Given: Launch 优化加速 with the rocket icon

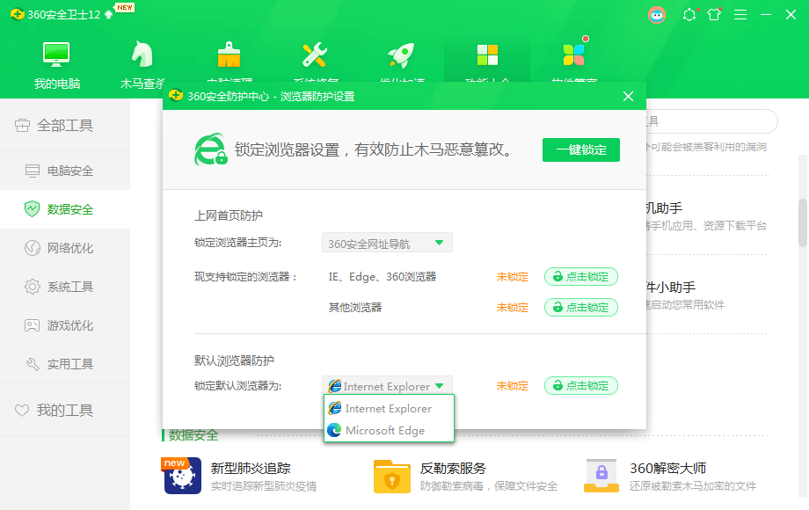Looking at the screenshot, I should [400, 53].
